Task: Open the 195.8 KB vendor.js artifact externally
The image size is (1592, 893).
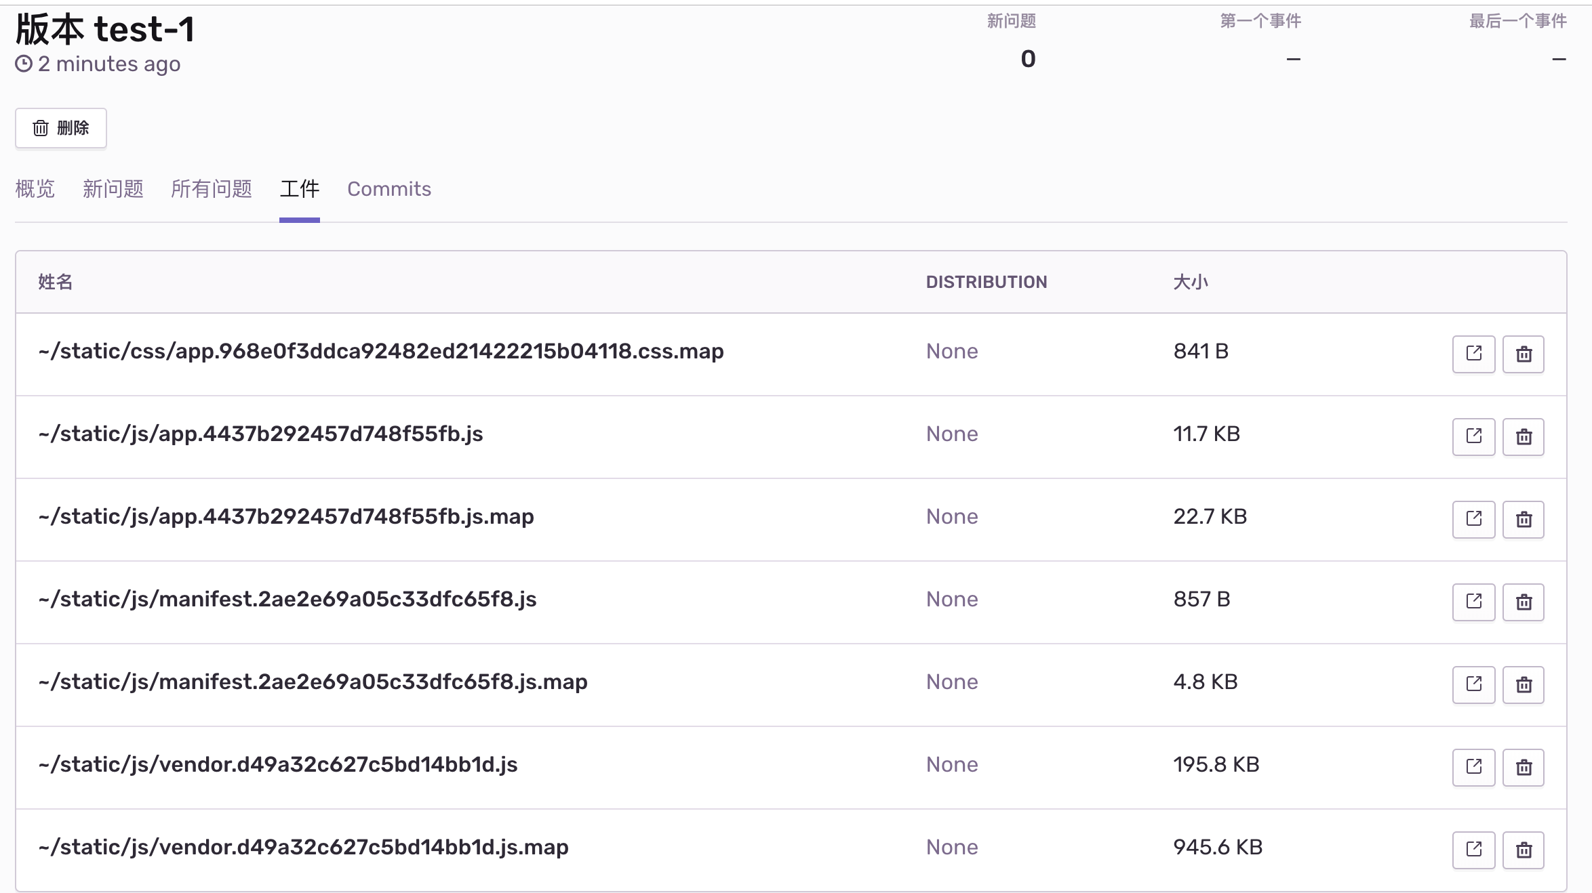Action: 1473,767
